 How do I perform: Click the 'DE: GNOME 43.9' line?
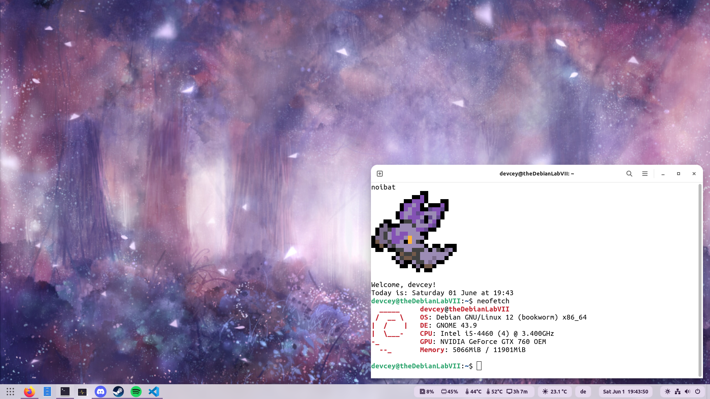pyautogui.click(x=448, y=325)
